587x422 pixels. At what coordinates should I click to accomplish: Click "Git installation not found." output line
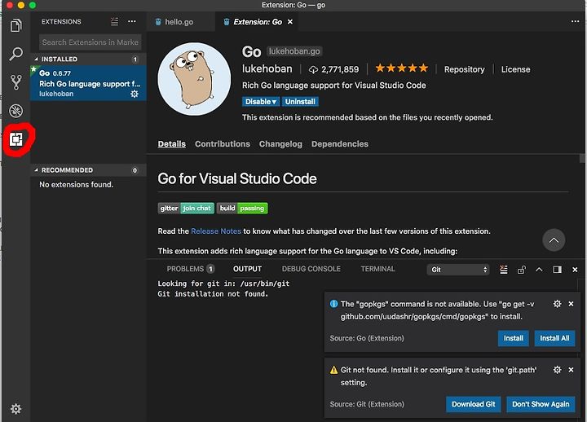click(213, 294)
